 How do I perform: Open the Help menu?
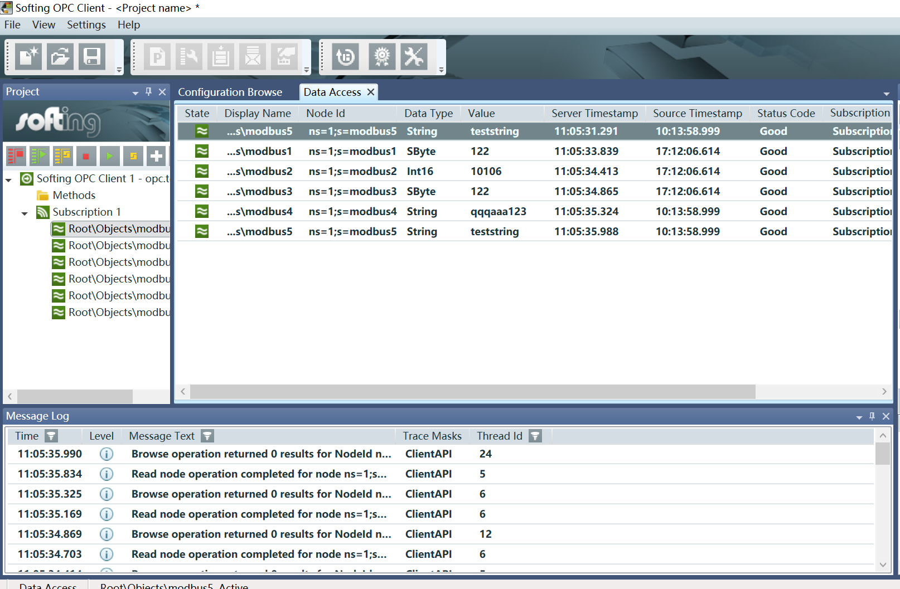129,25
